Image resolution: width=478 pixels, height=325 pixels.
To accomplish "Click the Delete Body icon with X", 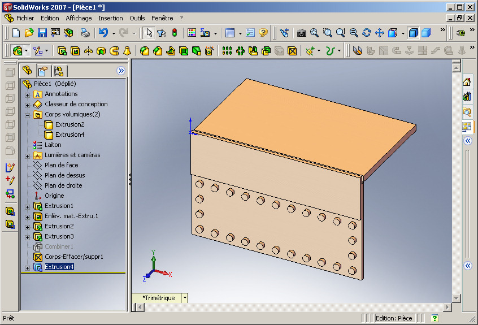I will [292, 51].
